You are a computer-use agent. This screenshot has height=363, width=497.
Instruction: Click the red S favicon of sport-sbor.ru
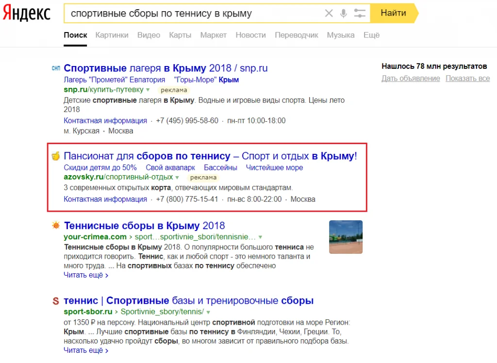[x=56, y=301]
